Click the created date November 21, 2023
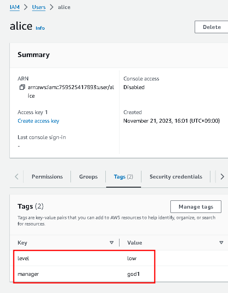 click(172, 121)
